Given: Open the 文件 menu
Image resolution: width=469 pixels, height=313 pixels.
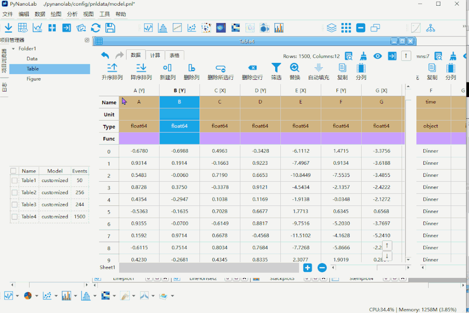Looking at the screenshot, I should 8,14.
